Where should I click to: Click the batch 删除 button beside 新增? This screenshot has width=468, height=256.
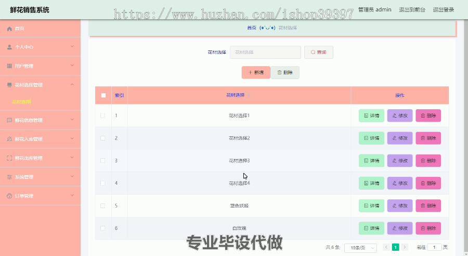[285, 73]
